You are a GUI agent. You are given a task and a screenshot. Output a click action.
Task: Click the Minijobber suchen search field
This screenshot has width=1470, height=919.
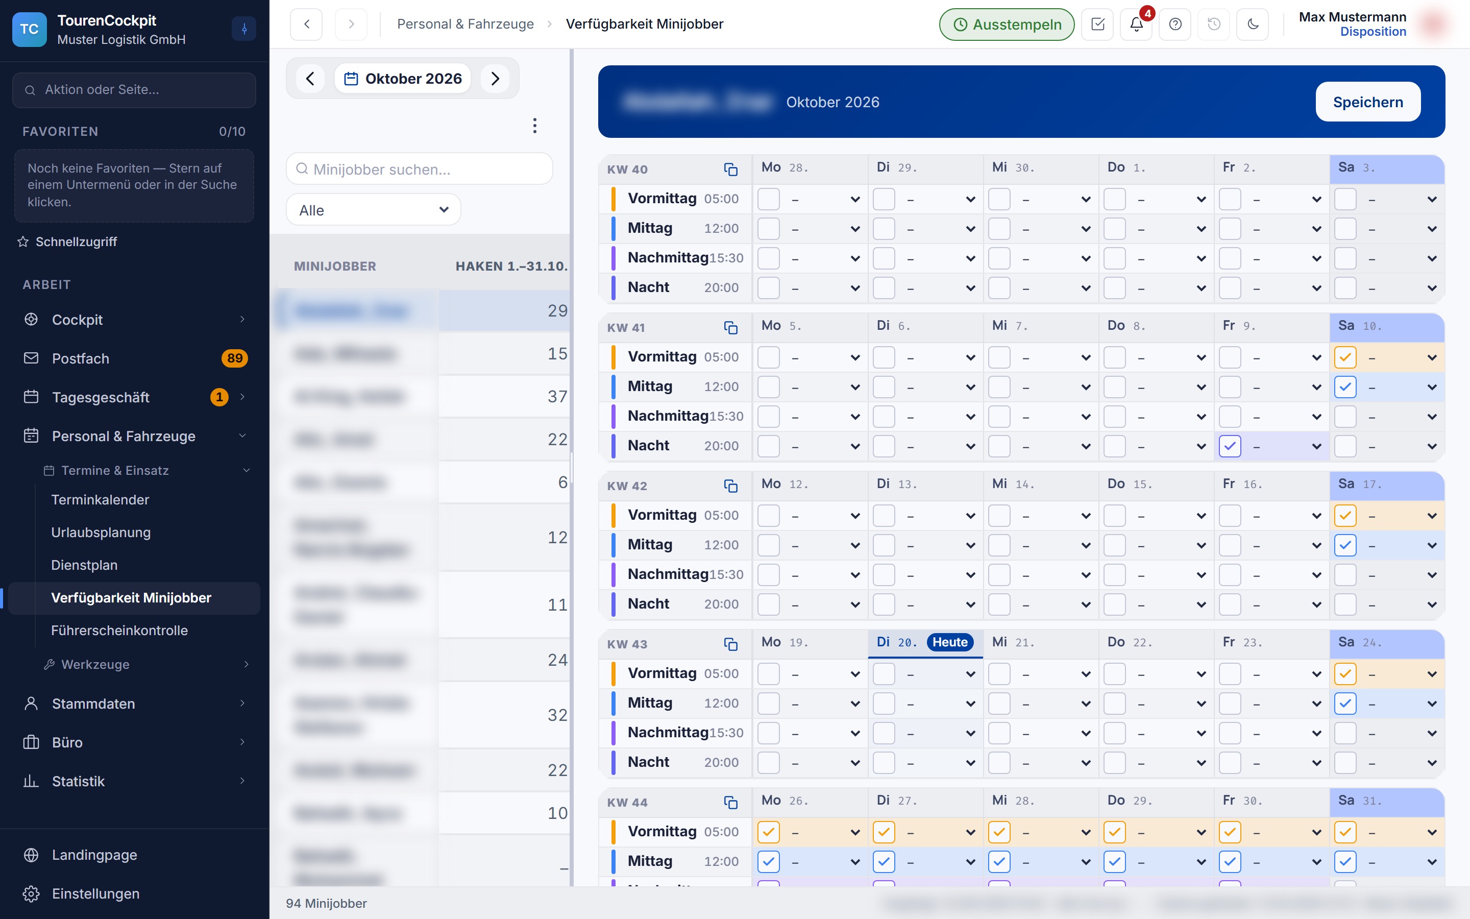(x=419, y=168)
